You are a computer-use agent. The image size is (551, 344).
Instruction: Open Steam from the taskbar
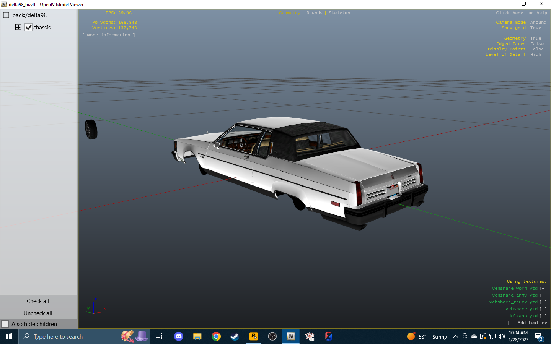click(x=235, y=336)
